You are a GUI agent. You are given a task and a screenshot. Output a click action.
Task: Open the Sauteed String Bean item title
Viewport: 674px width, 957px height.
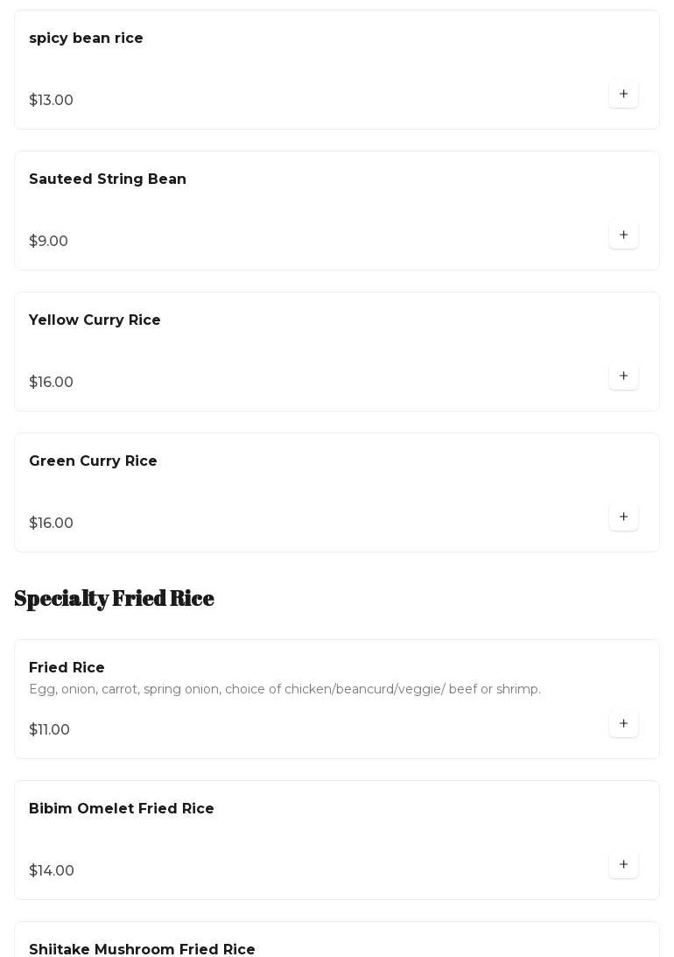(108, 179)
